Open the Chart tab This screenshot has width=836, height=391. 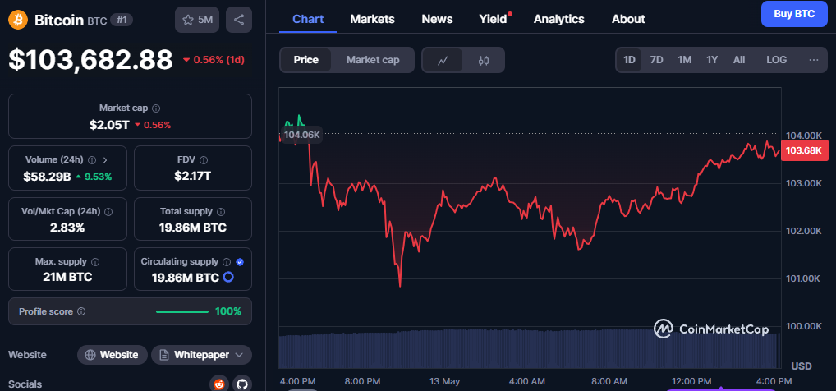tap(308, 19)
